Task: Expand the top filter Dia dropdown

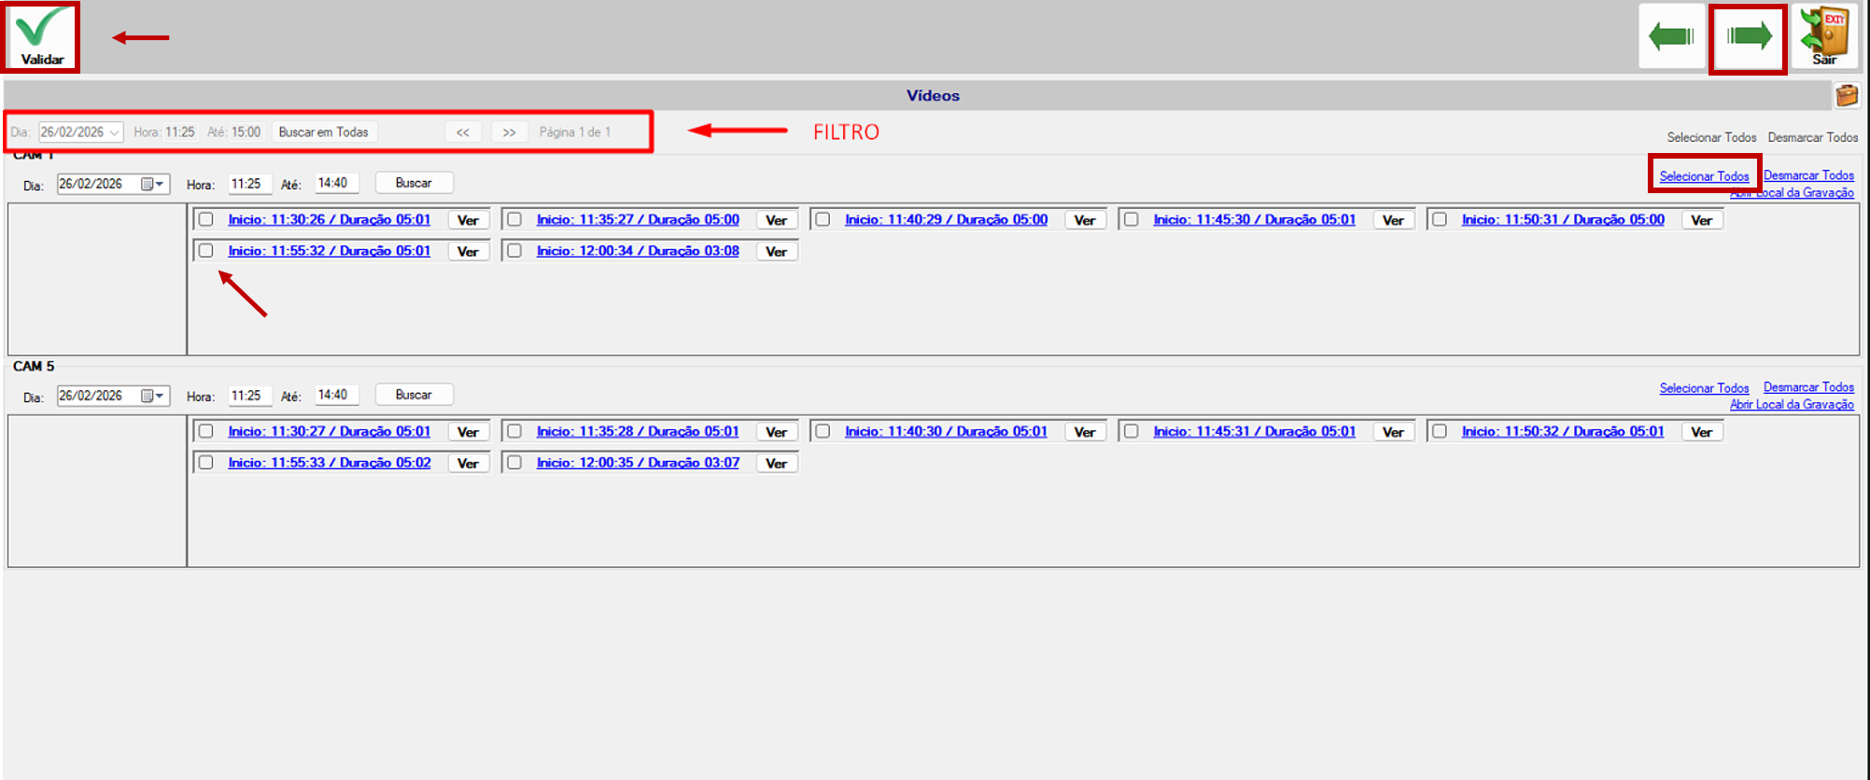Action: 114,132
